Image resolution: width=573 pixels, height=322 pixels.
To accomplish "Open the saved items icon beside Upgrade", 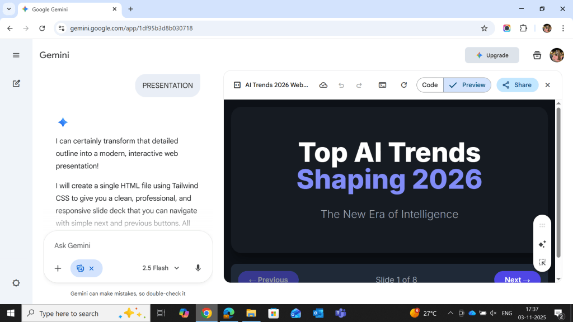I will [x=537, y=55].
